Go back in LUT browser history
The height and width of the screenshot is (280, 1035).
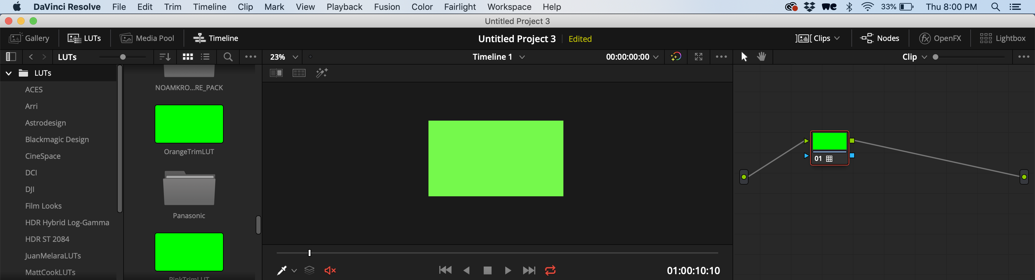tap(31, 57)
